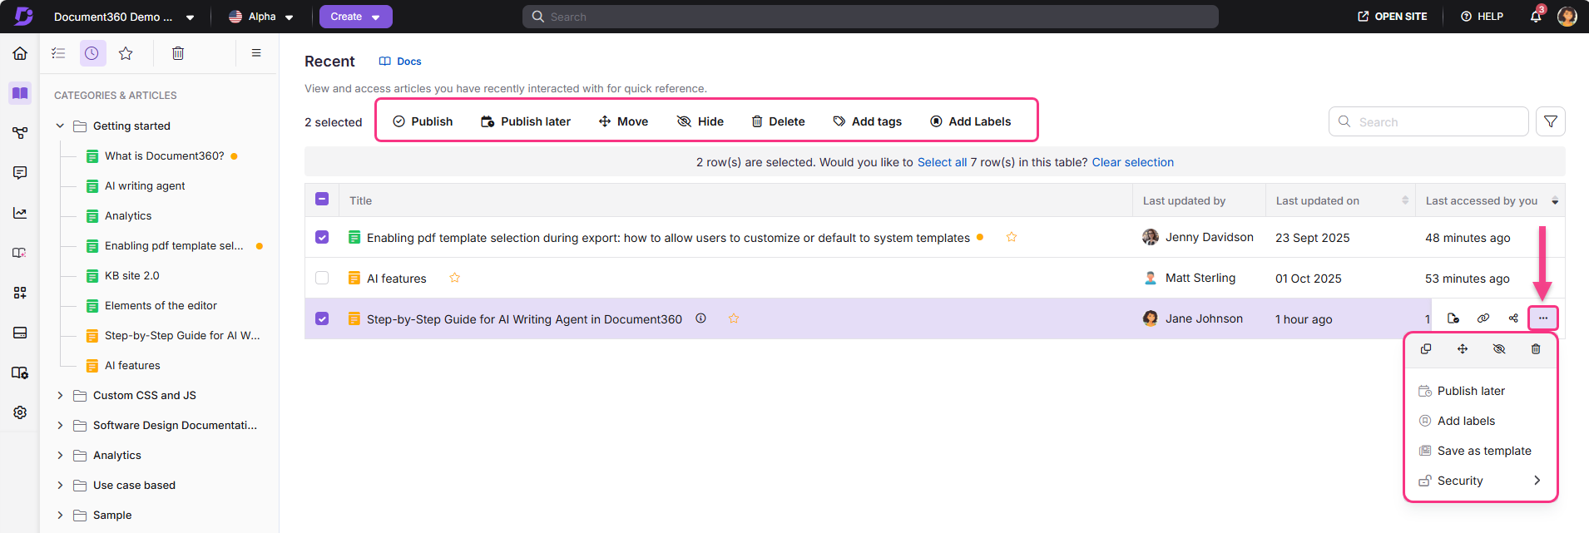Open the Alpha language dropdown

click(x=261, y=17)
